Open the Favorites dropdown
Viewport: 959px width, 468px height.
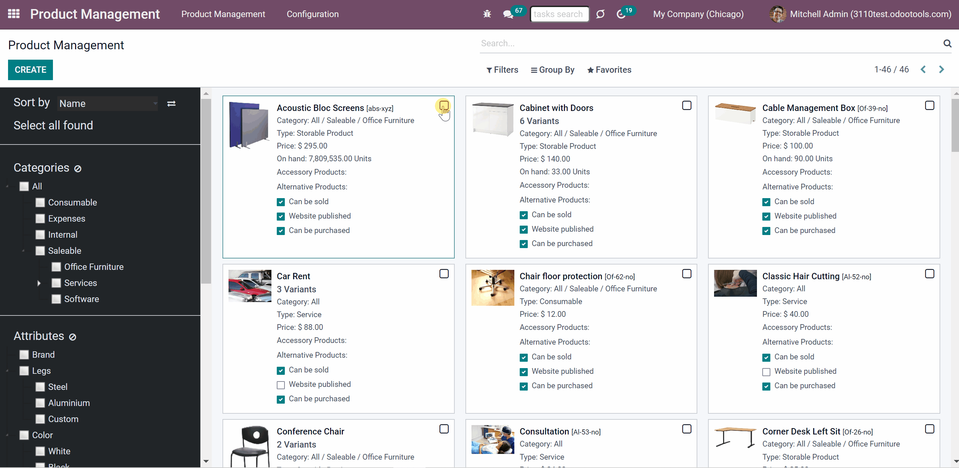click(609, 70)
